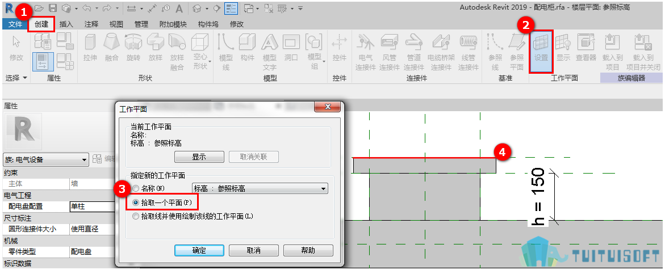Viewport: 665px width, 270px height.
Task: Click the 风管连接件 connector tool
Action: tap(390, 53)
